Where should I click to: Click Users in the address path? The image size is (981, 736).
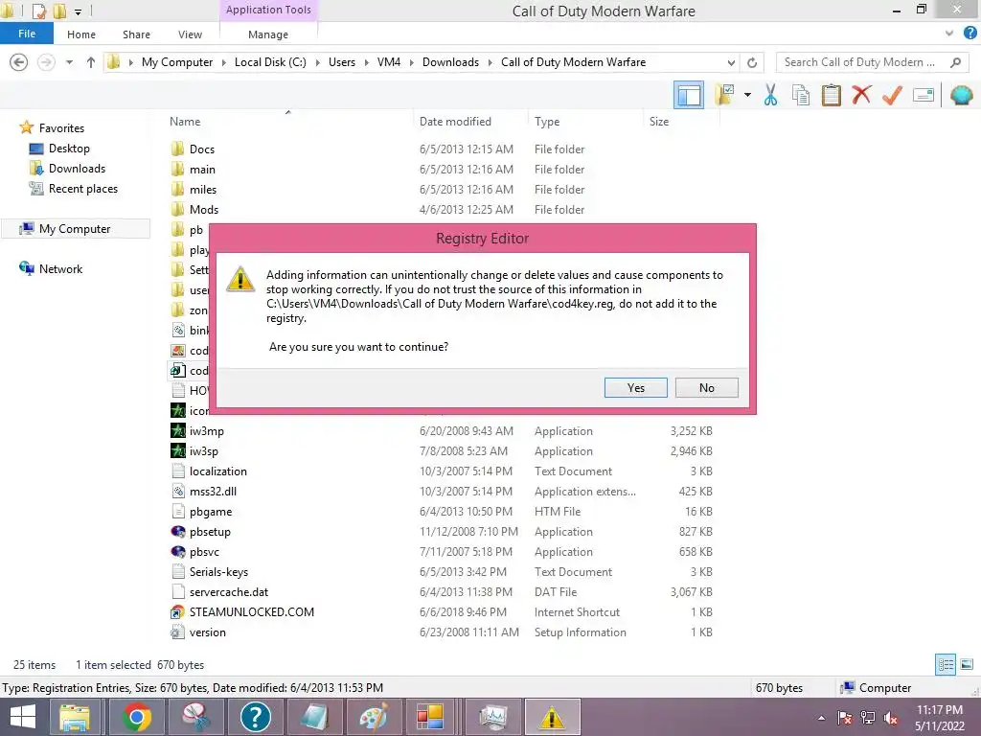pos(342,62)
